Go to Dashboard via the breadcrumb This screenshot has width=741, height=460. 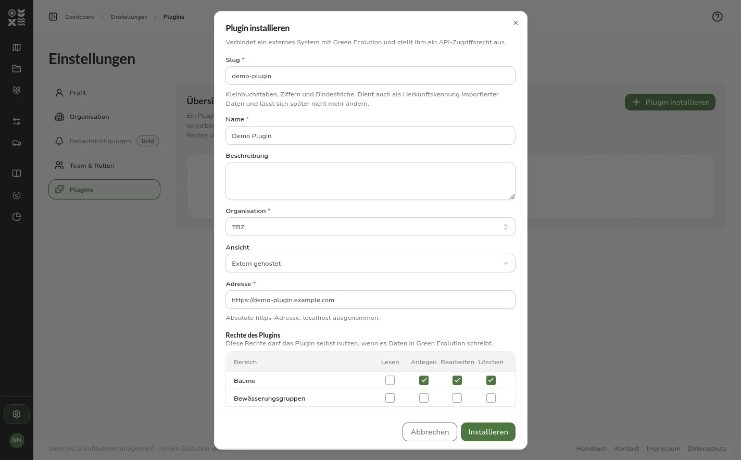(x=80, y=17)
